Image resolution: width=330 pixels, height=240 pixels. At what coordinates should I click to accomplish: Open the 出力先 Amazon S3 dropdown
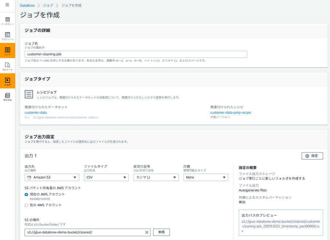tap(52, 178)
